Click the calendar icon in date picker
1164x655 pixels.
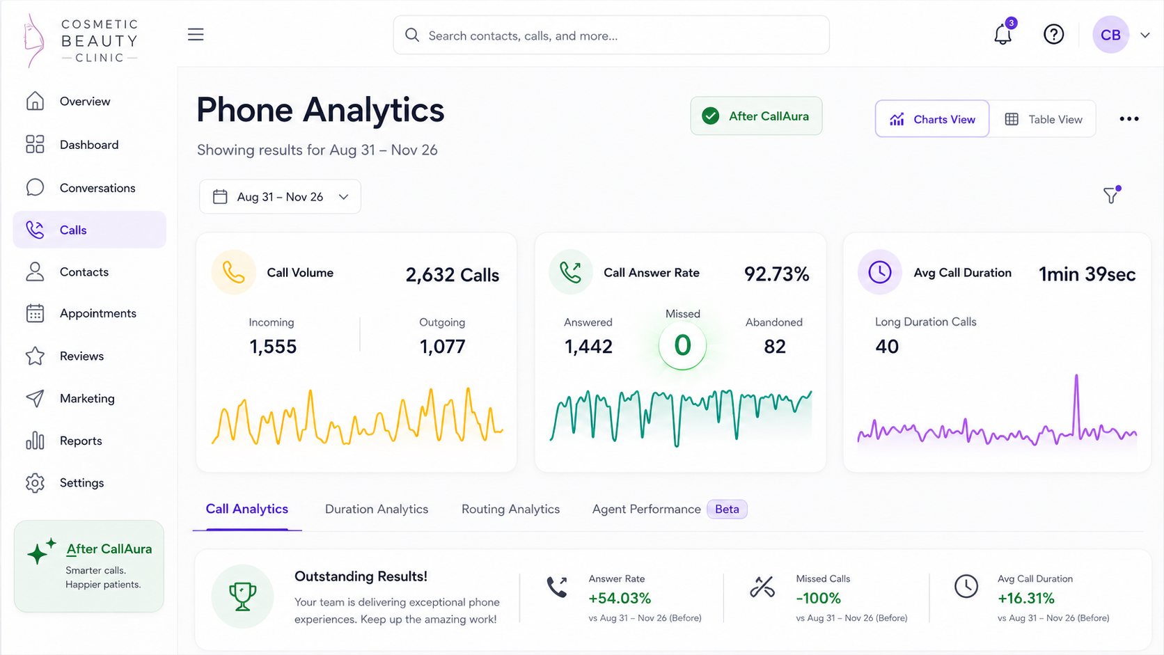click(220, 197)
